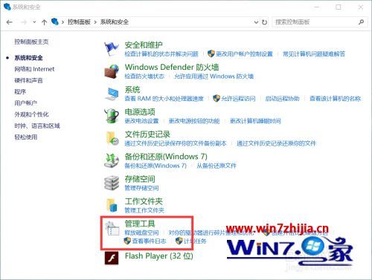This screenshot has height=280, width=372.
Task: Open 硬件和声音 in the sidebar
Action: [28, 80]
